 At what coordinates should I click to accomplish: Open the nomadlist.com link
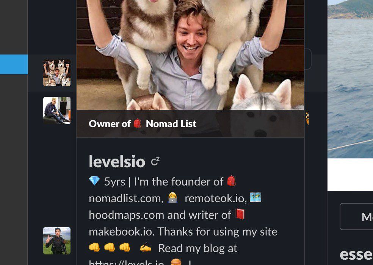pyautogui.click(x=126, y=198)
